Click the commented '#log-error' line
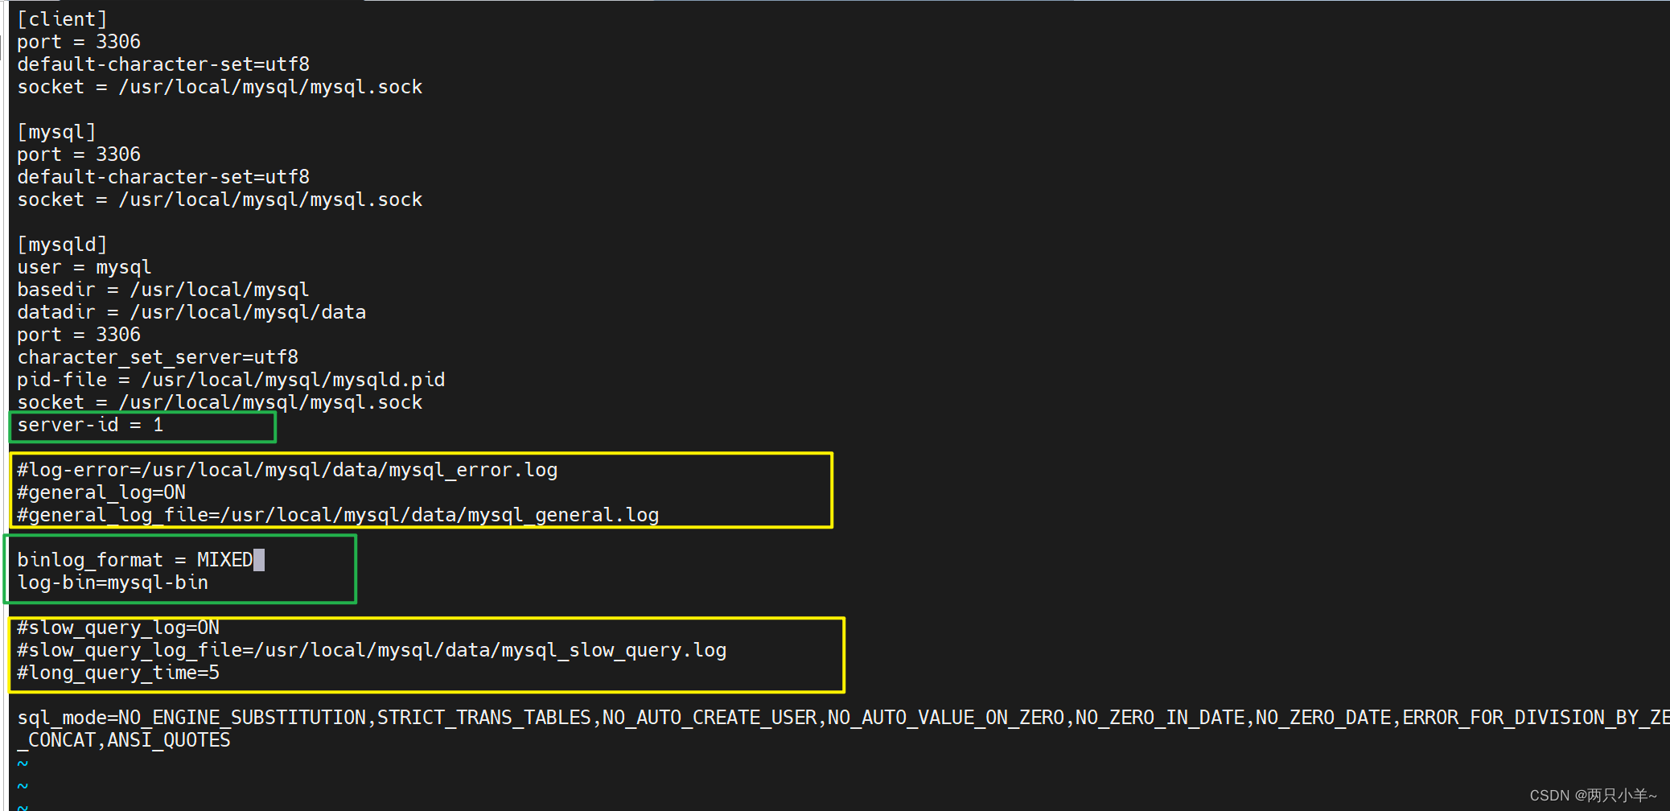The height and width of the screenshot is (811, 1670). [287, 470]
